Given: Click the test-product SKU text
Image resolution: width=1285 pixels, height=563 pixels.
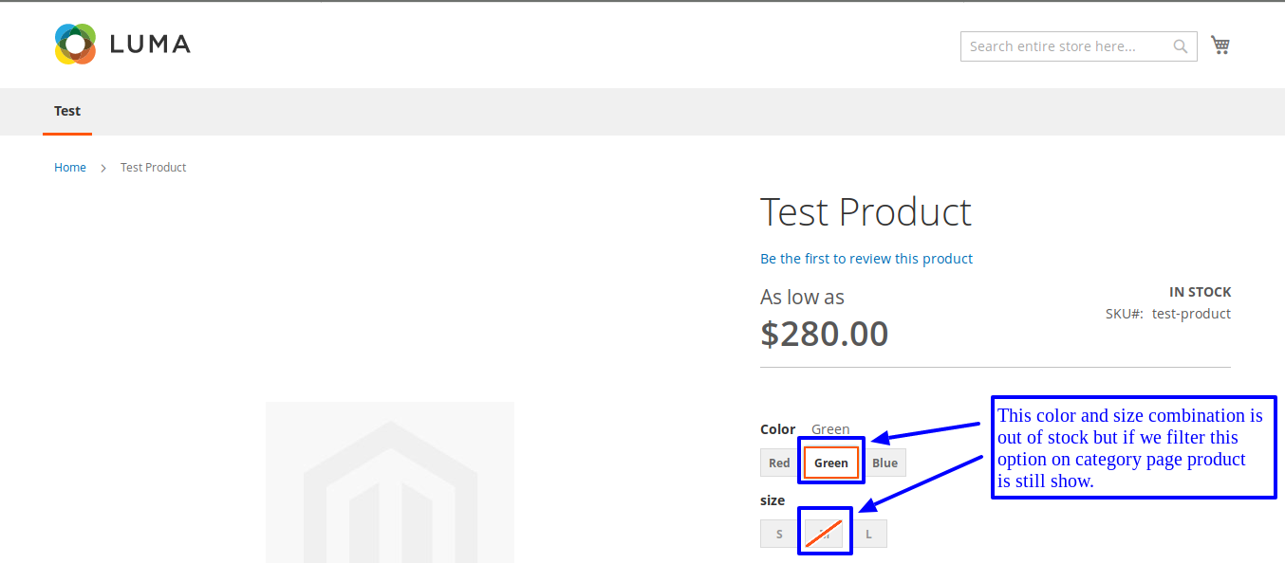Looking at the screenshot, I should point(1190,313).
